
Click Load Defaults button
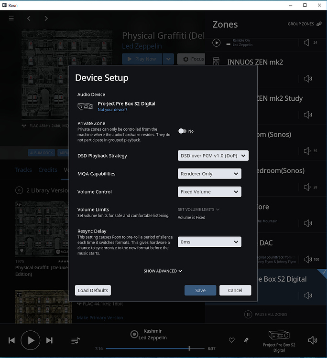tap(93, 290)
